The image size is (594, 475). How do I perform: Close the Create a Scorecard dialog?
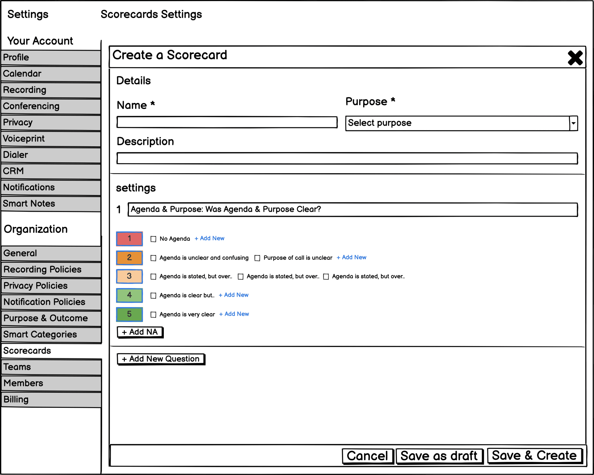575,58
